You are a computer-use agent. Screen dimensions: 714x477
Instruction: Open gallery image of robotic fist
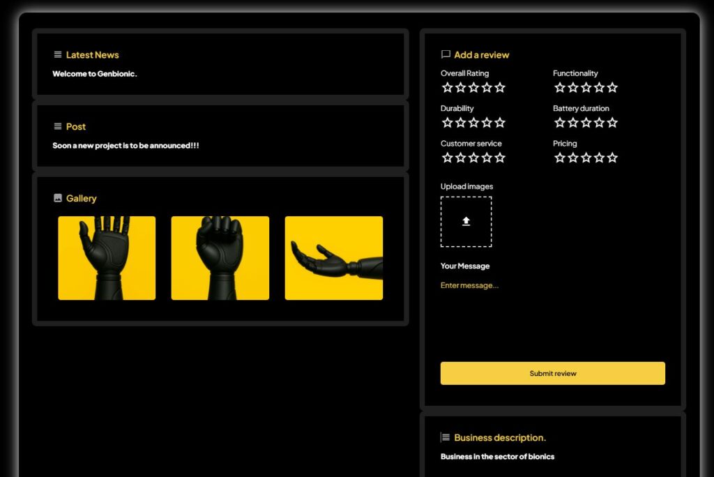220,258
